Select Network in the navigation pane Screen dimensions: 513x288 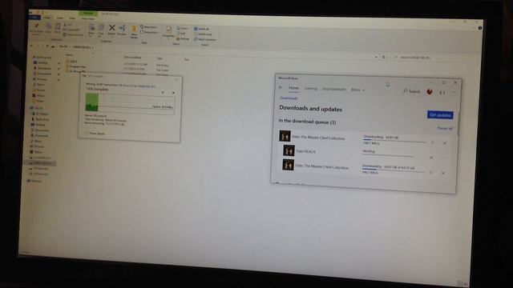click(34, 181)
